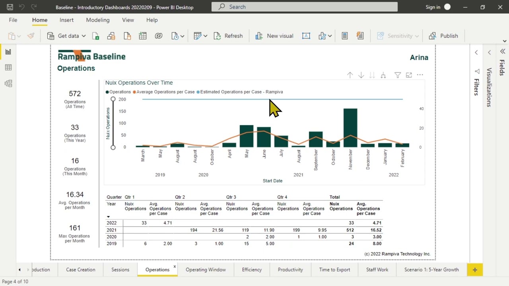
Task: Switch to Model view in left sidebar
Action: 8,83
